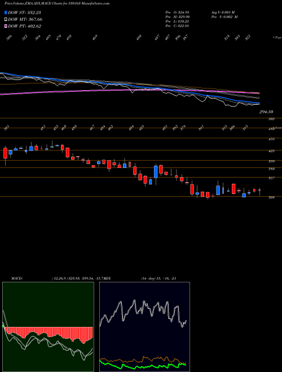Click the 'Avg V: 0.001 M' volume text
282x372 pixels.
tap(223, 12)
